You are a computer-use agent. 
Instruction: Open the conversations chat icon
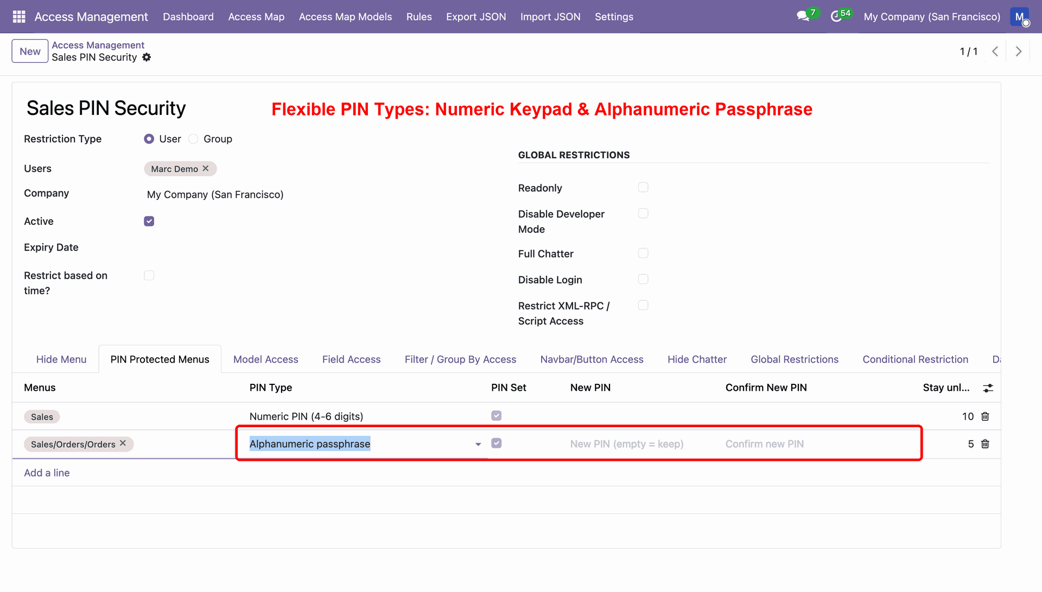coord(803,16)
